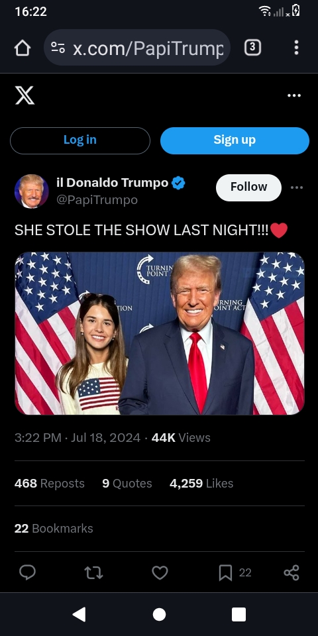The height and width of the screenshot is (636, 318).
Task: Like the post with the heart icon
Action: point(160,572)
